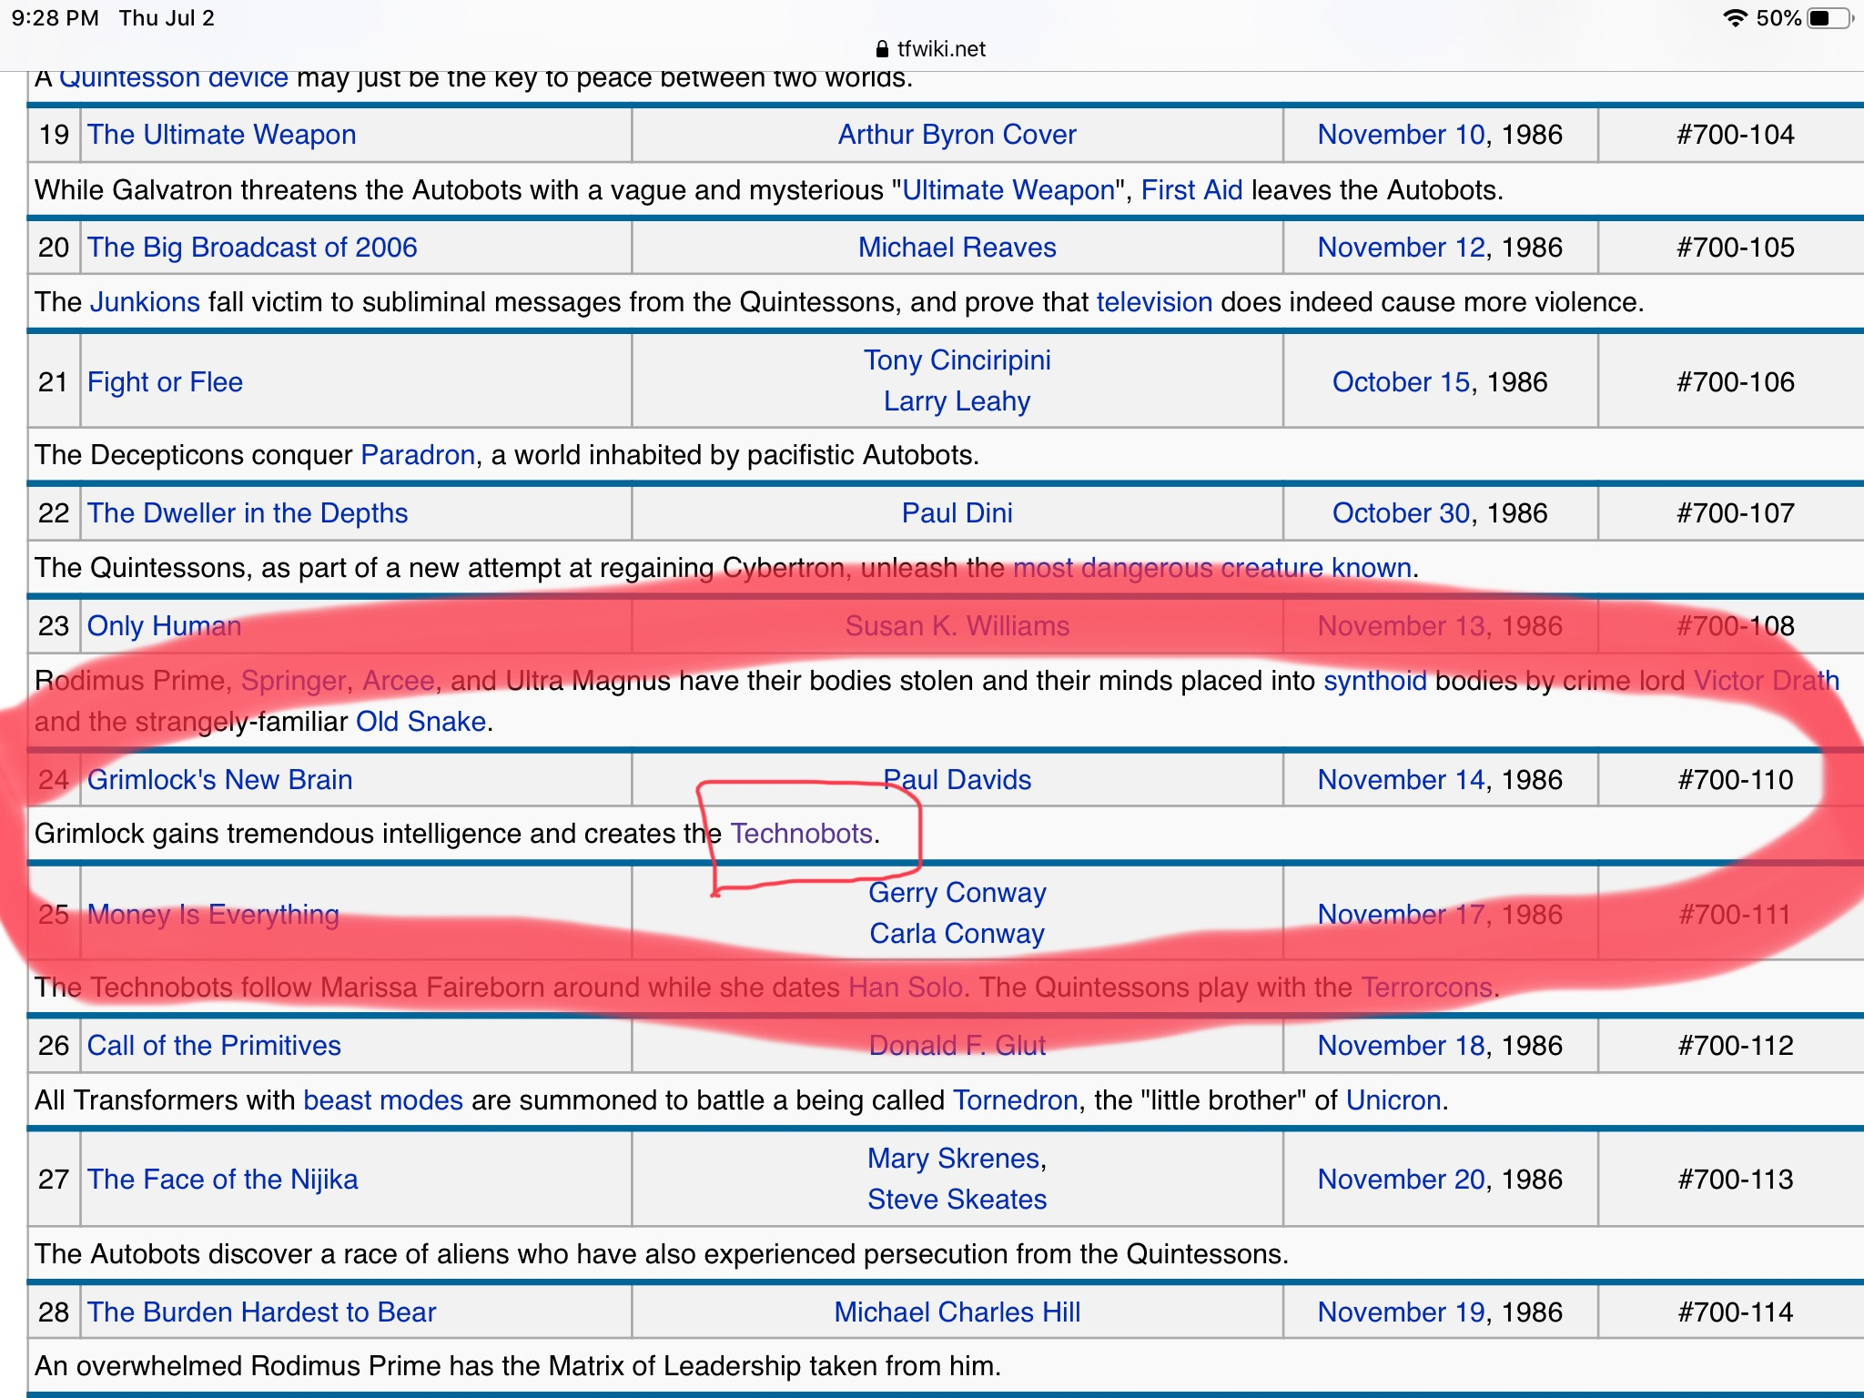Follow the Unicron link
The width and height of the screenshot is (1864, 1398).
pos(1393,1100)
